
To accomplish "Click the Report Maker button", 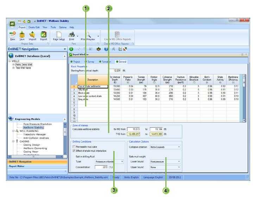I will tap(37, 166).
